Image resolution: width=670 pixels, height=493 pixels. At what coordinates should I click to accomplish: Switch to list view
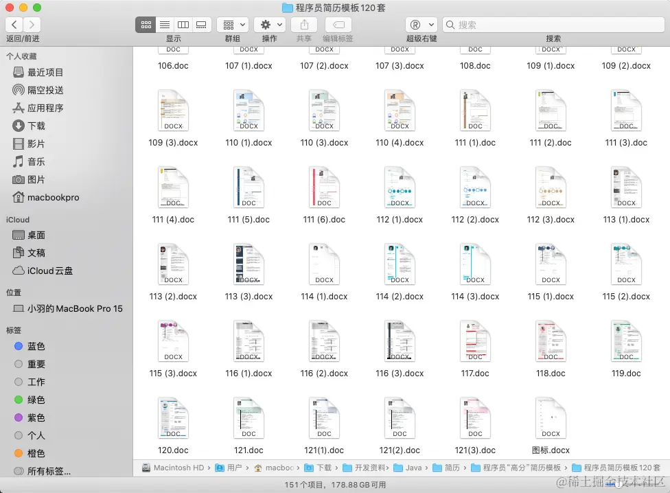pyautogui.click(x=165, y=25)
